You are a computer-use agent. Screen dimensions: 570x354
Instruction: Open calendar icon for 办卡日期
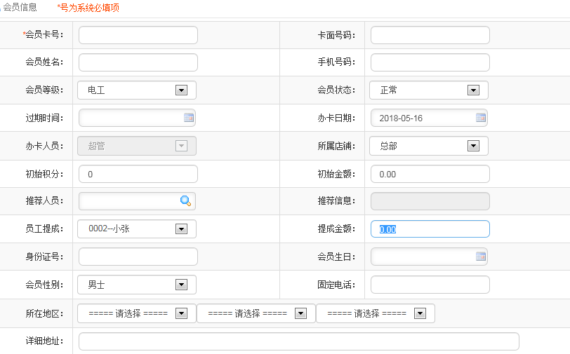click(481, 118)
